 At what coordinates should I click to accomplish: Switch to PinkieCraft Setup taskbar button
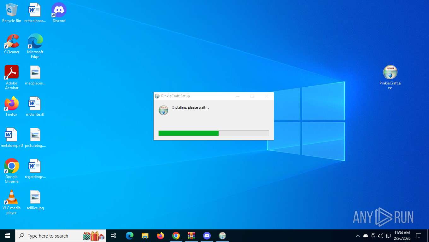222,236
